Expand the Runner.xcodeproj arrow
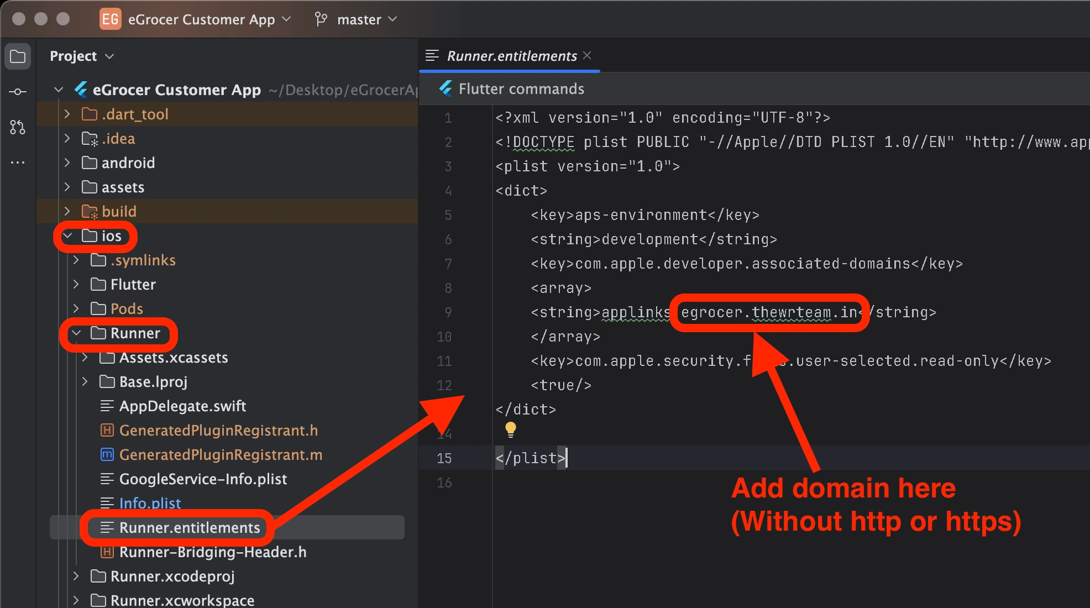Viewport: 1090px width, 608px height. [x=76, y=576]
